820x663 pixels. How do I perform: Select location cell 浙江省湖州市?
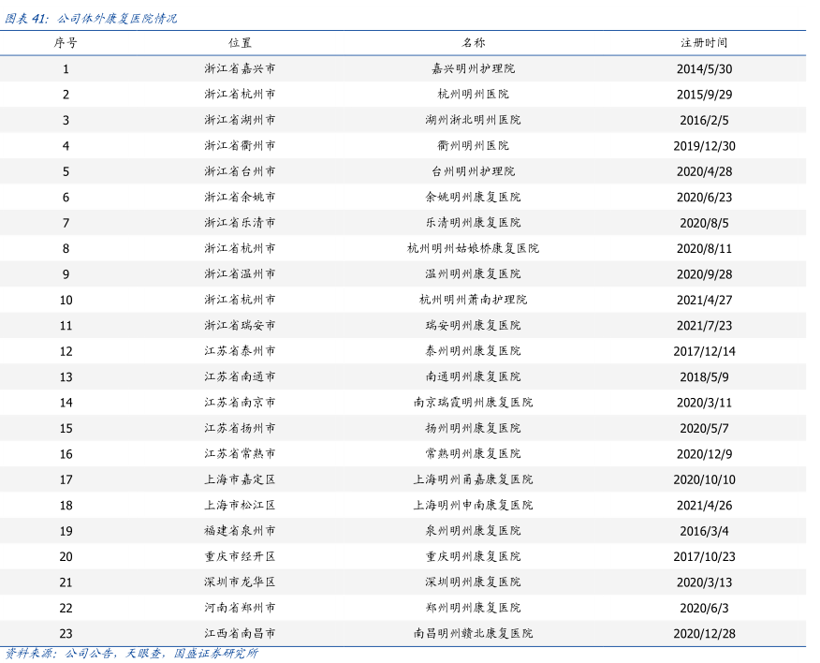[240, 120]
